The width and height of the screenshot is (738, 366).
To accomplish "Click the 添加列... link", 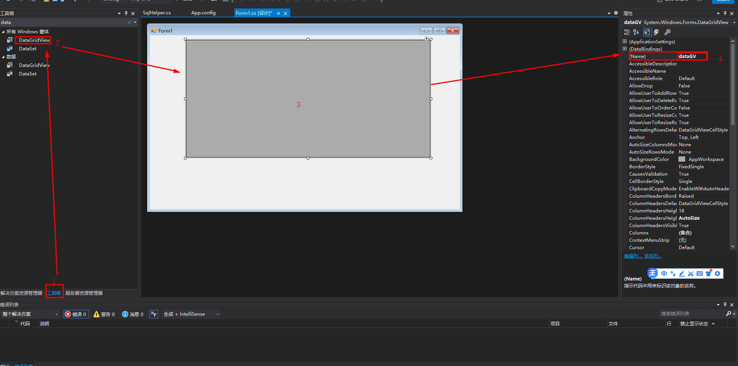I will point(653,256).
